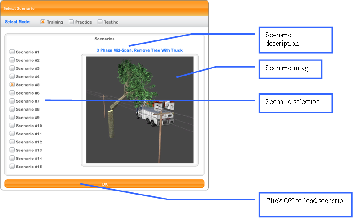
Task: Choose the Scenario #11 checkbox
Action: pyautogui.click(x=12, y=134)
